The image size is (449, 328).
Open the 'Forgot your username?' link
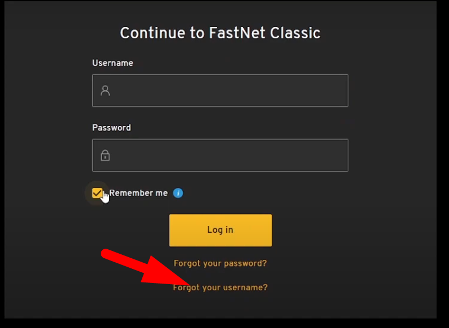click(x=221, y=287)
